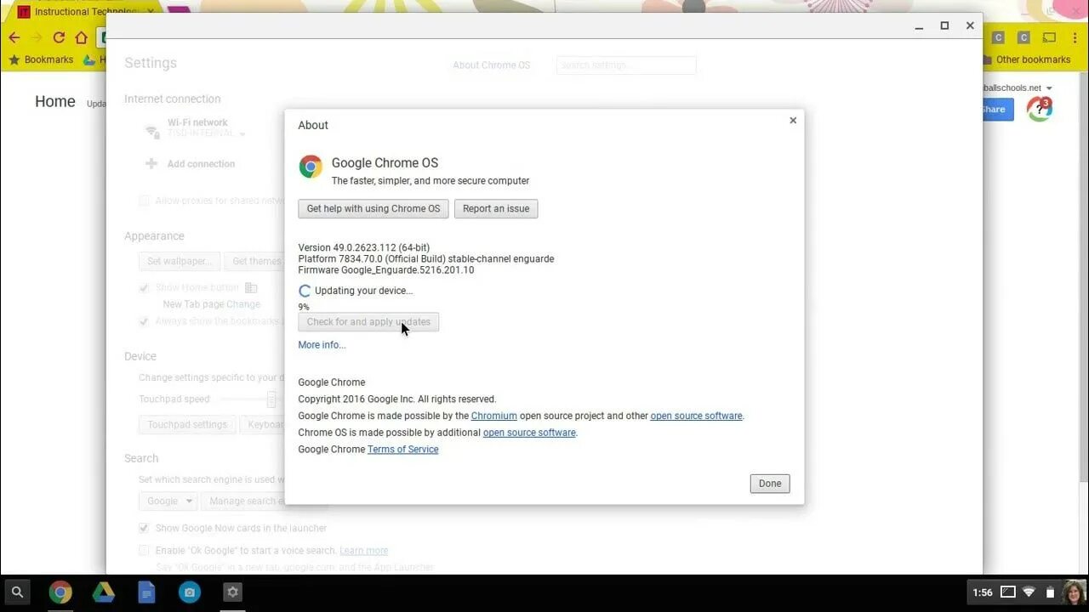
Task: Open the Other bookmarks folder
Action: (x=1026, y=59)
